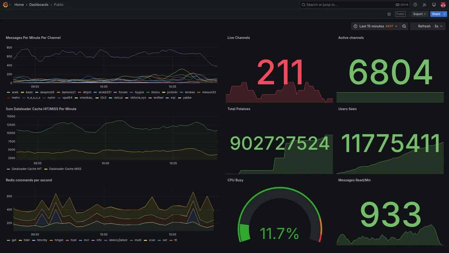449x253 pixels.
Task: Click the 211 Live Channels value
Action: 280,73
